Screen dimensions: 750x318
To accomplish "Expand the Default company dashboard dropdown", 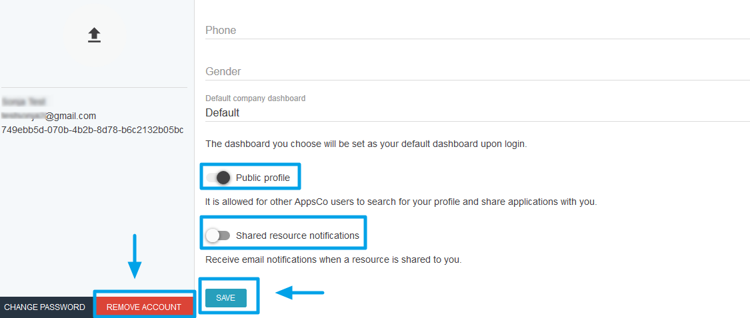I will 477,112.
